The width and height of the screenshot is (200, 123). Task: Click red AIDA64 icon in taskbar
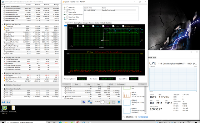(x=78, y=122)
